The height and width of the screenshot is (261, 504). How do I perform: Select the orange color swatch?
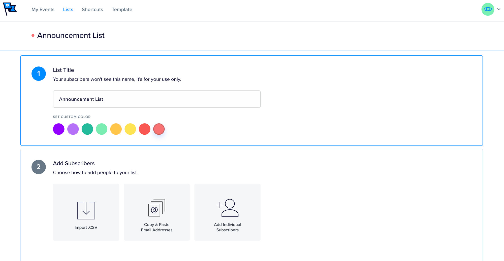116,129
